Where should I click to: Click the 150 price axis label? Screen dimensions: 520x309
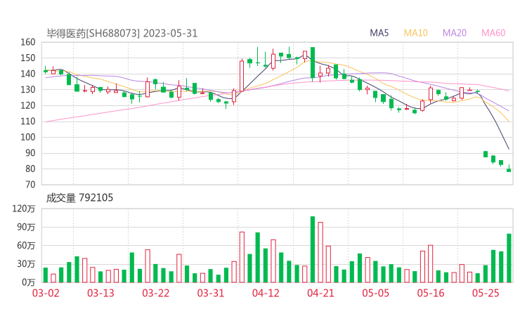[28, 58]
